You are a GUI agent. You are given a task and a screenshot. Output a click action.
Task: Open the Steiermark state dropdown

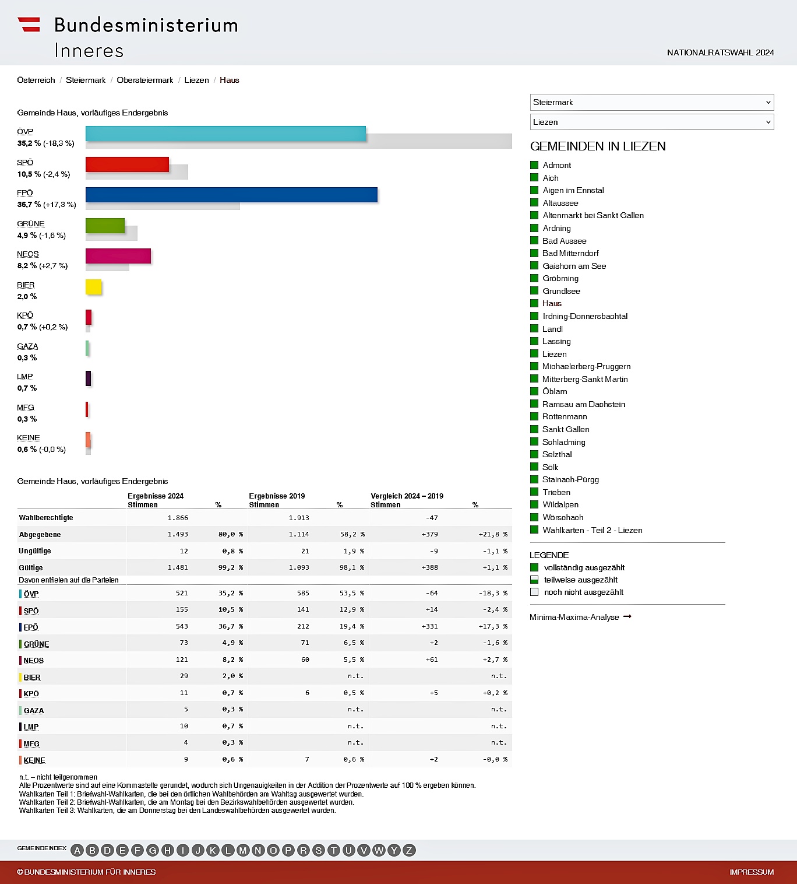pyautogui.click(x=651, y=102)
